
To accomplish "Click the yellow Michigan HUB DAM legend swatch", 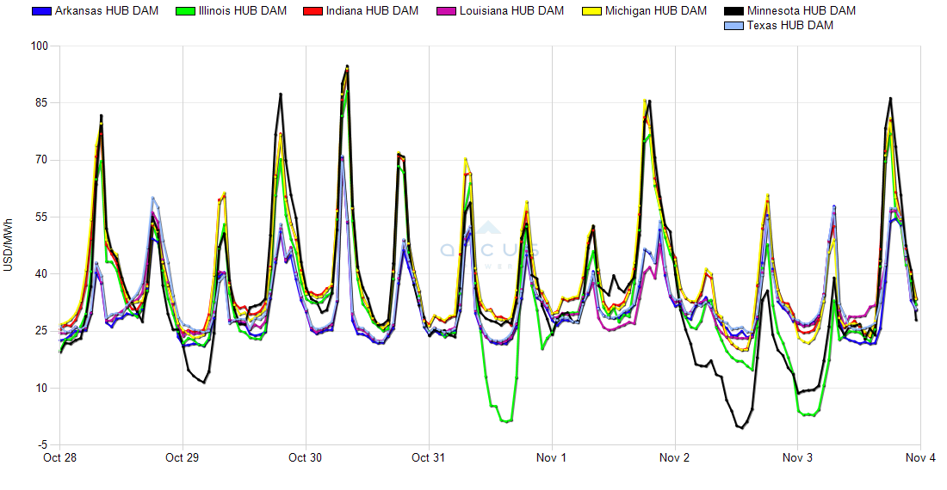I will click(x=591, y=11).
